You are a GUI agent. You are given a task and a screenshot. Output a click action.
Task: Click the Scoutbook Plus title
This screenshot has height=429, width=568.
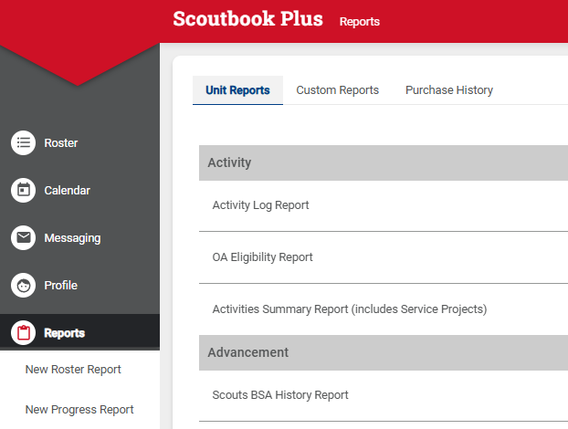click(247, 18)
